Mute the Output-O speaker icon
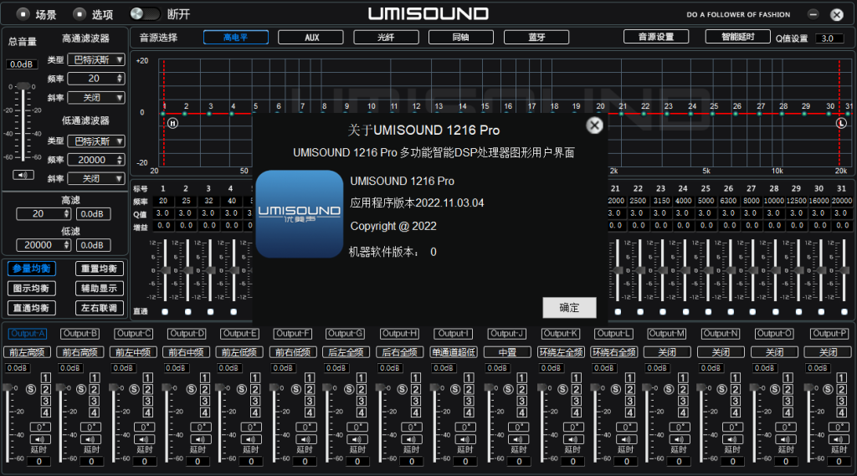 [x=785, y=439]
